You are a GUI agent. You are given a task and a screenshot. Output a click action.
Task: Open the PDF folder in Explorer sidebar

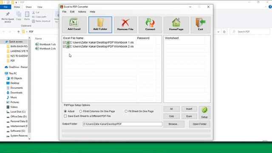click(x=11, y=61)
